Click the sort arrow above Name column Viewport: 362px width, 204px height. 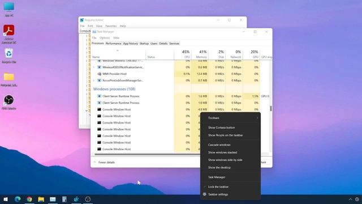click(x=117, y=50)
